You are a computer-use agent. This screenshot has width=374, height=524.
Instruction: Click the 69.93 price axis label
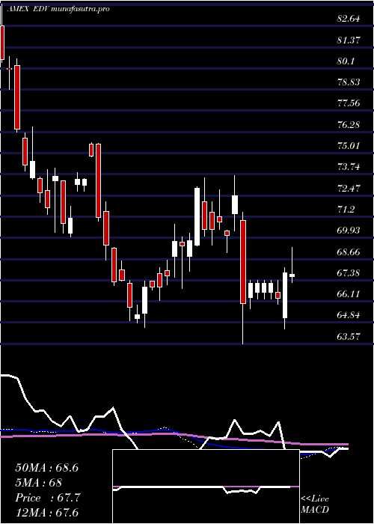(349, 231)
